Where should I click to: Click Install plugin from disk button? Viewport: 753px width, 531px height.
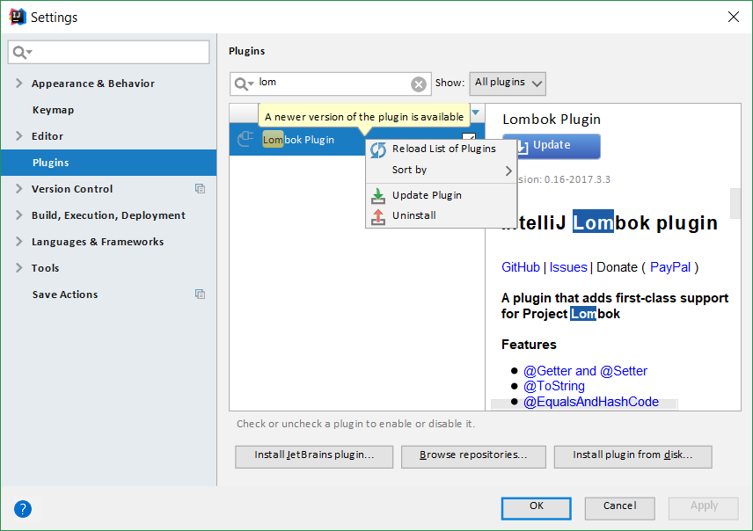pos(633,456)
